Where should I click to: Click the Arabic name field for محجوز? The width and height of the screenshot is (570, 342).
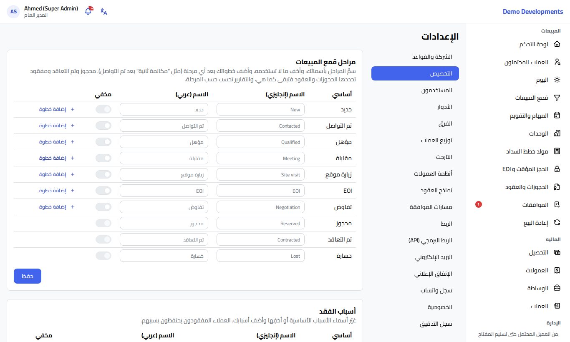tap(164, 223)
